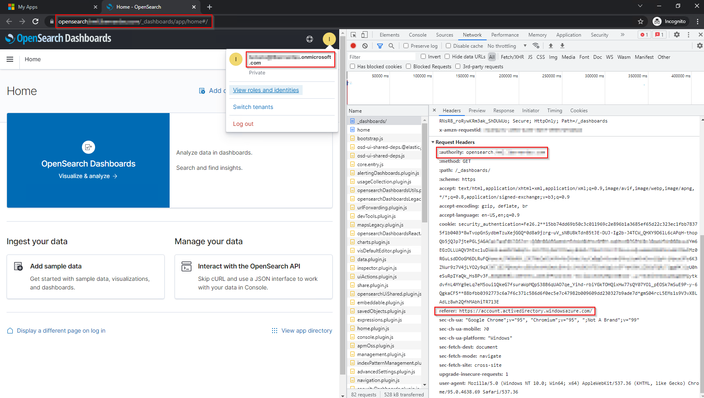Screen dimensions: 704x398
Task: Check 3rd-party requests
Action: [x=458, y=67]
